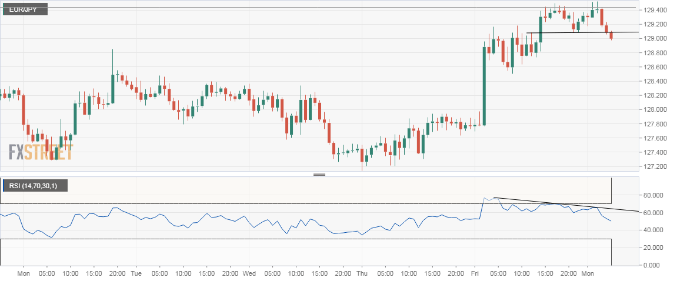Select the Fri date marker

pos(474,274)
